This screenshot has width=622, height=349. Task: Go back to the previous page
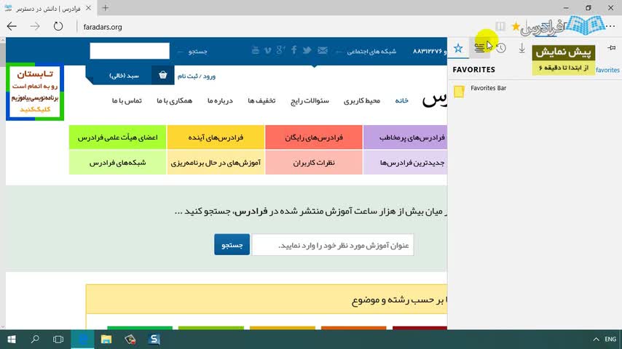point(12,27)
